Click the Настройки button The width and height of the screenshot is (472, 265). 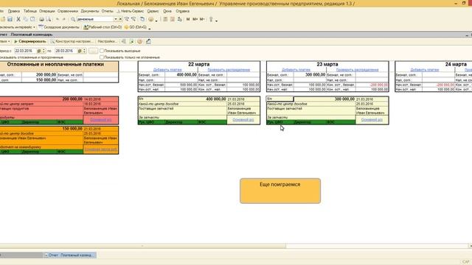click(x=107, y=41)
